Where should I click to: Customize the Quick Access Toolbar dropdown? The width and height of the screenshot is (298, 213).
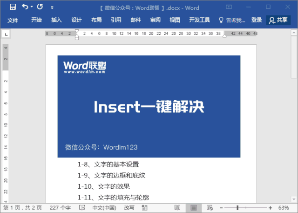52,7
